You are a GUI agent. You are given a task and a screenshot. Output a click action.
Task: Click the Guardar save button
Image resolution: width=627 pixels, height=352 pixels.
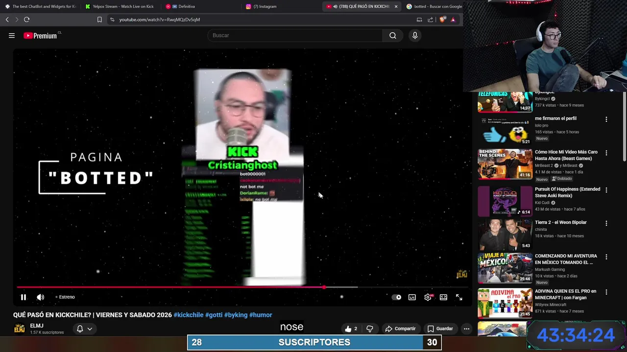[439, 329]
